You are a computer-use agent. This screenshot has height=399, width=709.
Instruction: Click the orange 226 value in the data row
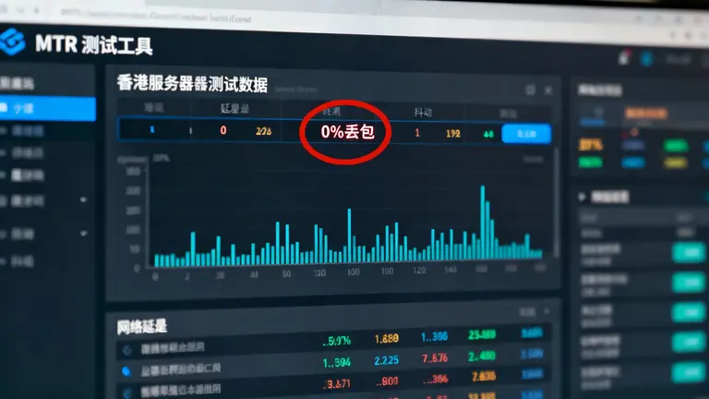click(264, 131)
